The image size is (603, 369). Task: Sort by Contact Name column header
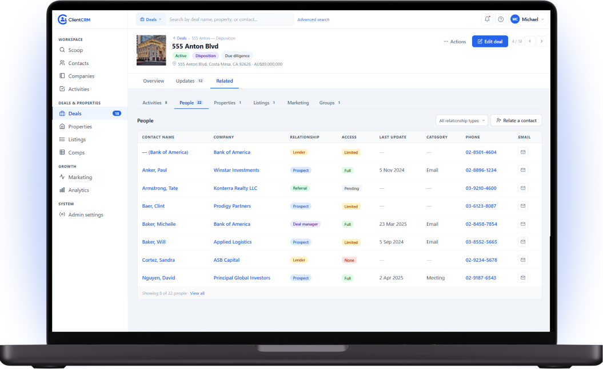(158, 137)
